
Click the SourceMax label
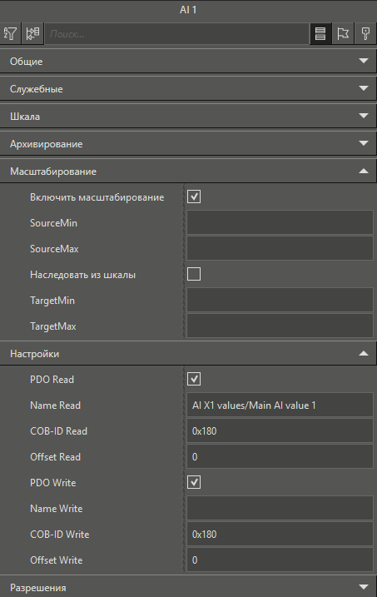point(54,249)
